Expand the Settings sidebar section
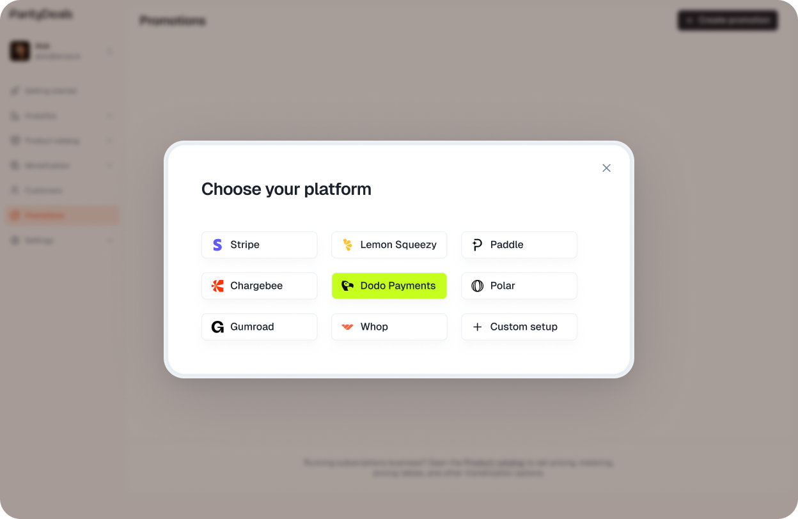 pos(109,240)
